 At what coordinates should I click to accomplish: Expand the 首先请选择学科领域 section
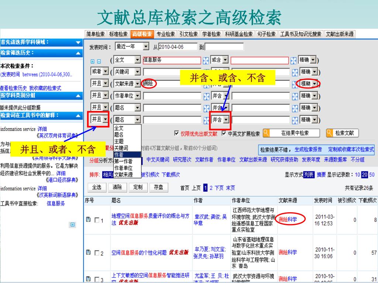tap(78, 43)
